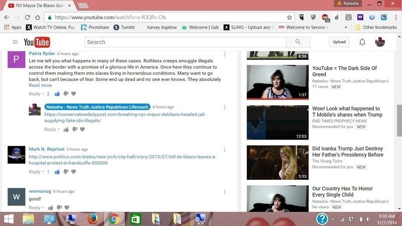
Task: Open the conservativedailypost.com link
Action: coord(125,118)
